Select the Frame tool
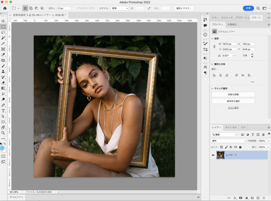Viewport: 271px width, 201px height. pos(3,49)
